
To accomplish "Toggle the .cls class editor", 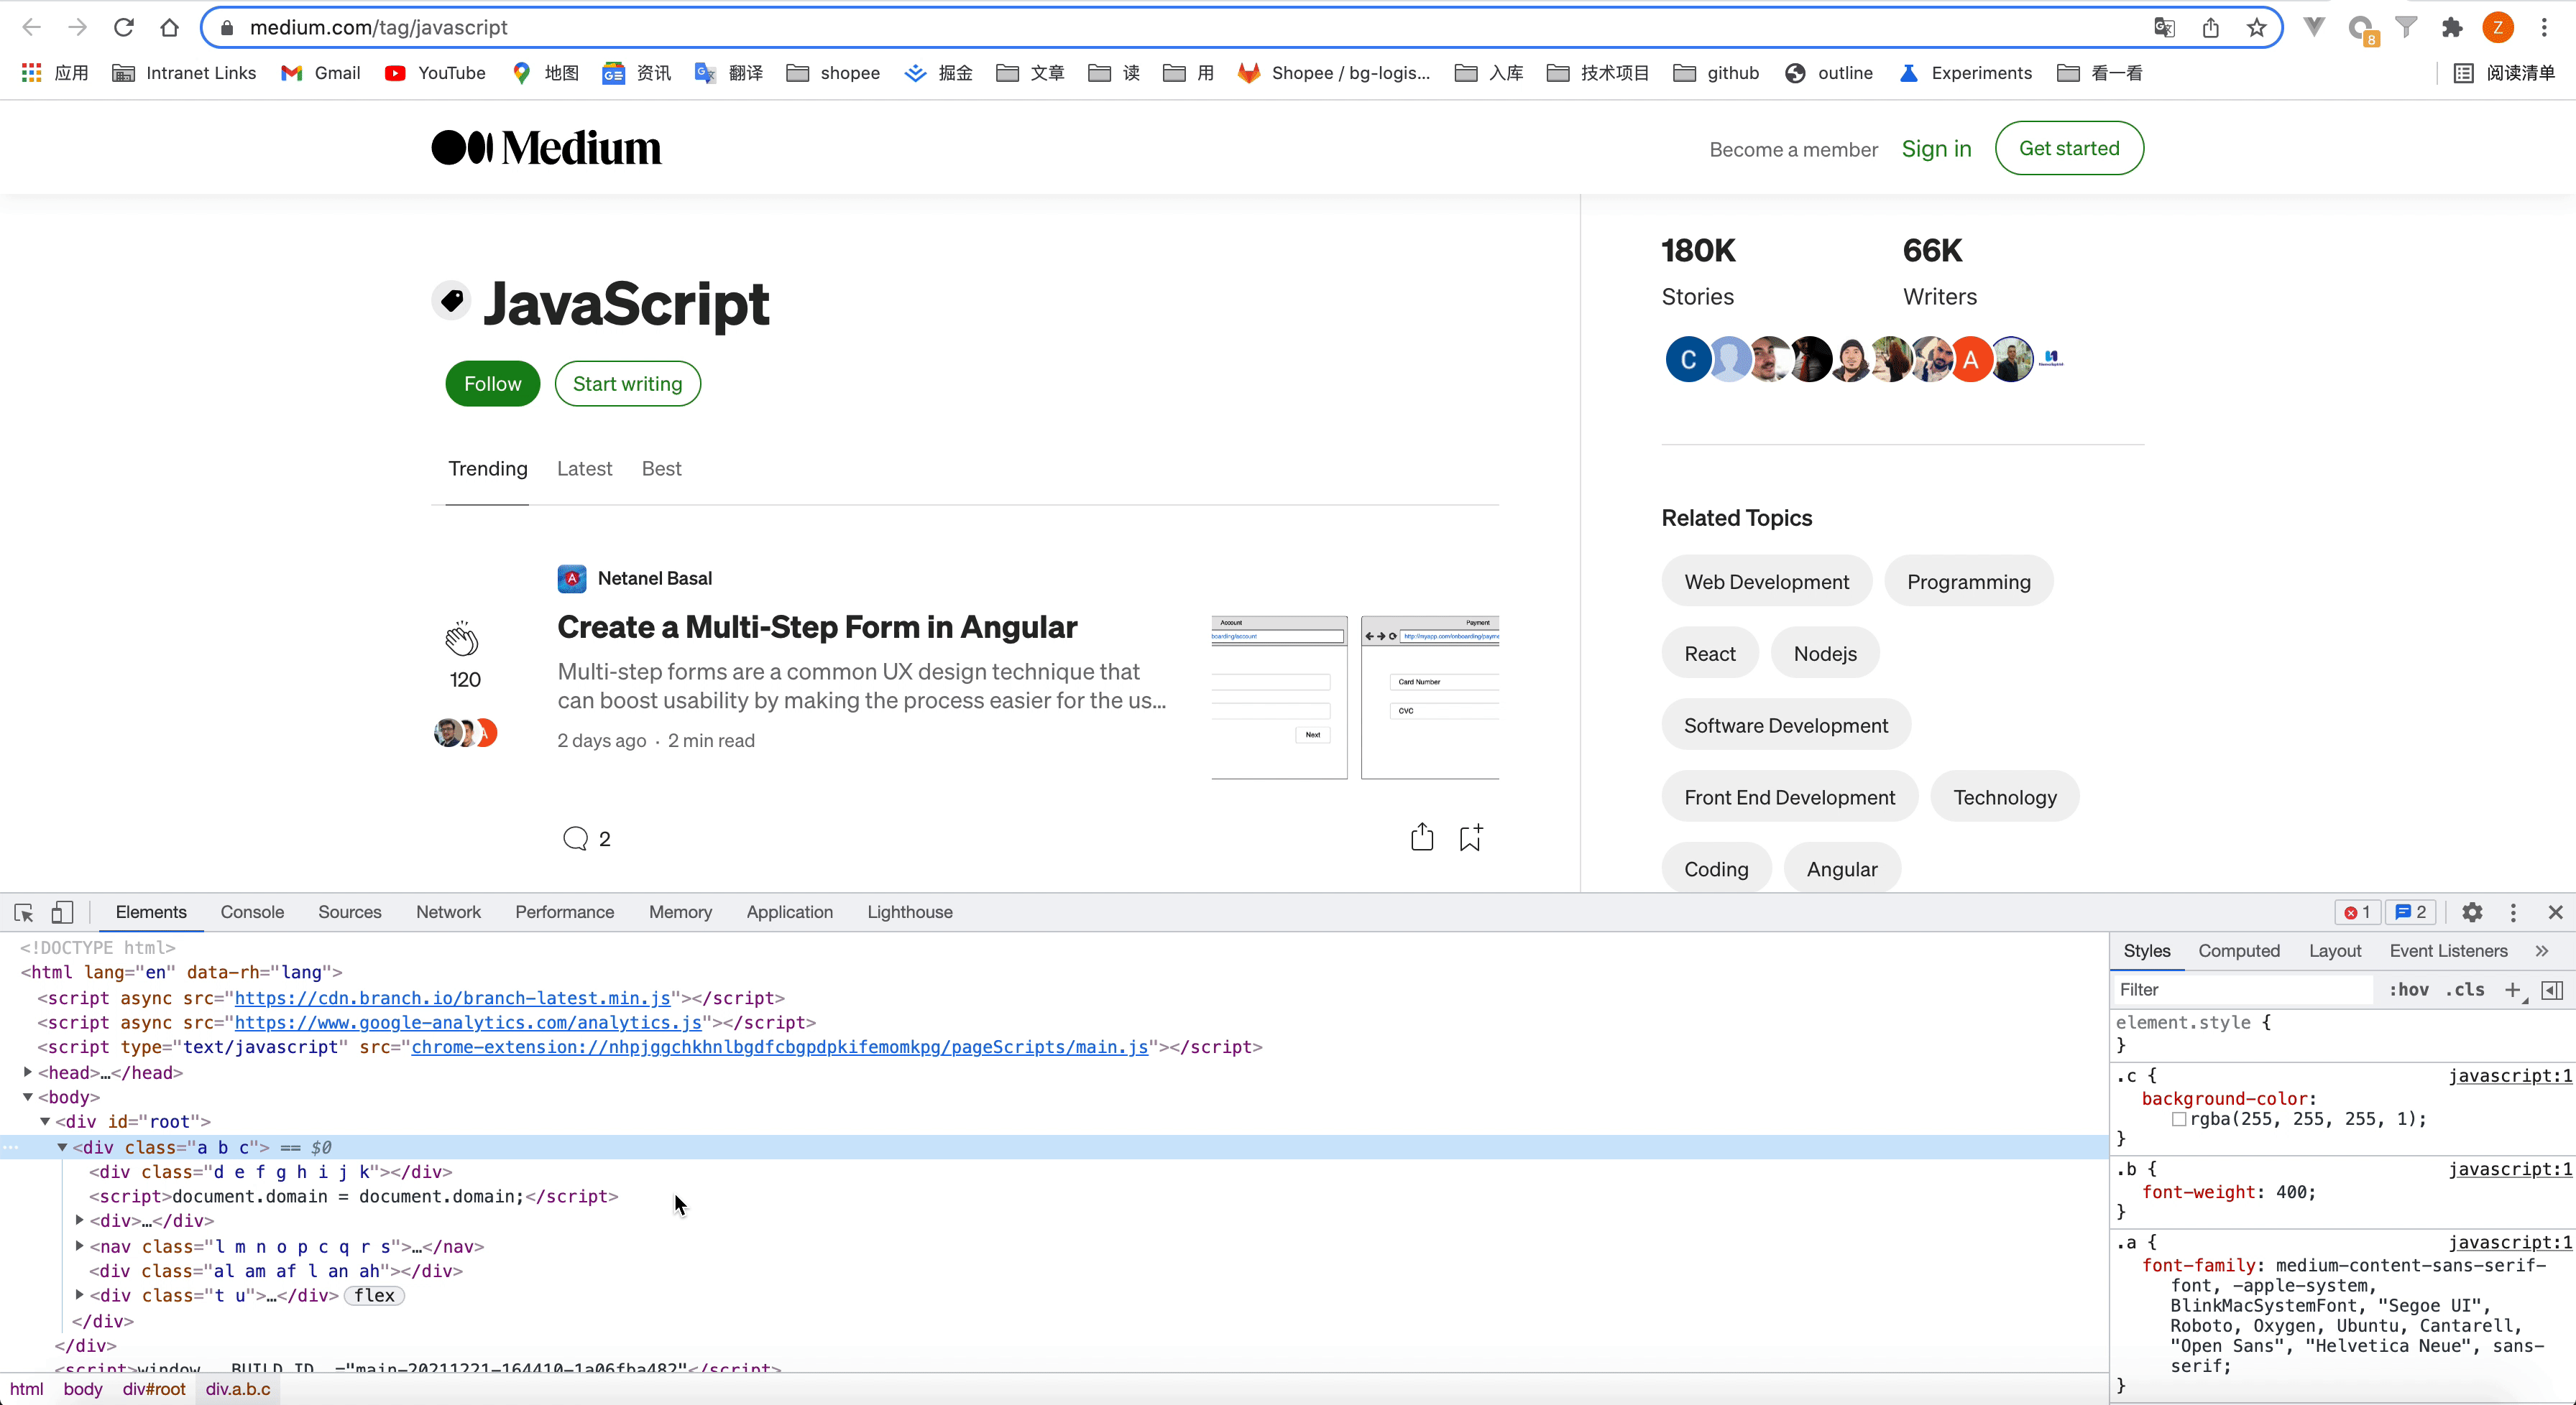I will point(2465,989).
